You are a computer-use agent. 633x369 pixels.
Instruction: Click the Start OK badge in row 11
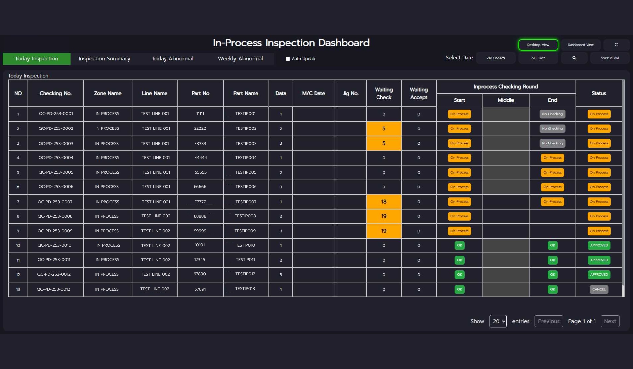click(459, 260)
